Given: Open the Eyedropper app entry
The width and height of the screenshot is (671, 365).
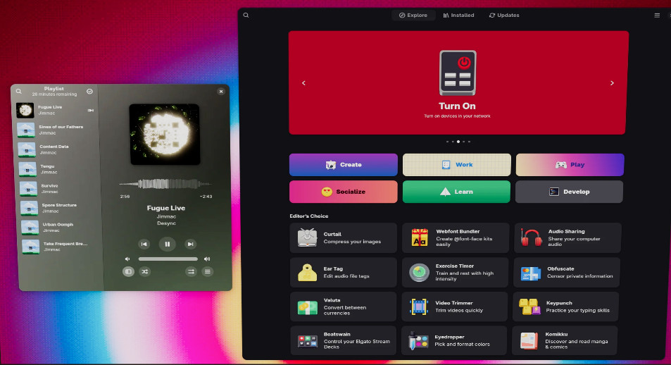Looking at the screenshot, I should 454,340.
